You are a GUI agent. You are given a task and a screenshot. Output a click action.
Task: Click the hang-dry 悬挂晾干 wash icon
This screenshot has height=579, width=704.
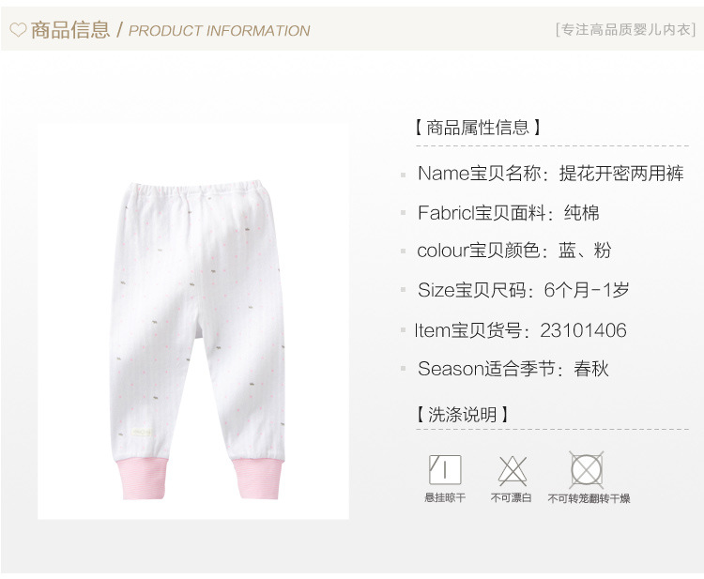pos(445,469)
